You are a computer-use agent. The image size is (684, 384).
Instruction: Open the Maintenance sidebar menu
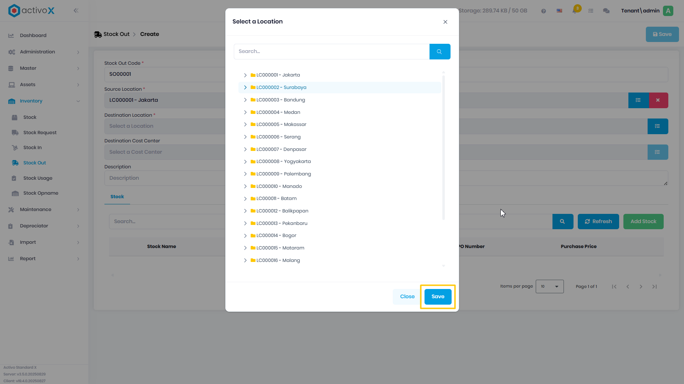44,210
